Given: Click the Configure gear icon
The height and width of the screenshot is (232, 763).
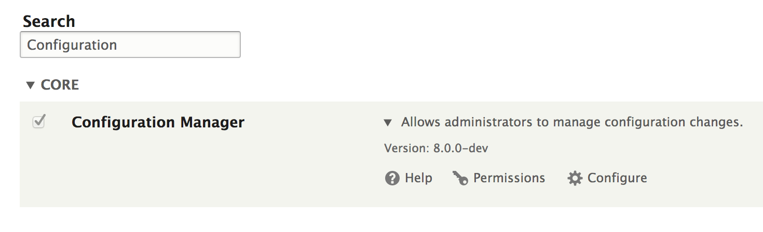Looking at the screenshot, I should (575, 179).
